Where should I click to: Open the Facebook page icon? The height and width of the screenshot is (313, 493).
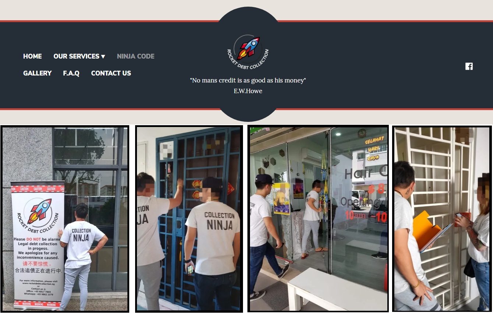coord(469,66)
